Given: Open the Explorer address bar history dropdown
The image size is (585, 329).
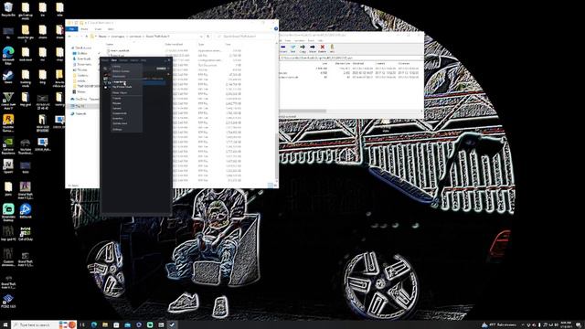Looking at the screenshot, I should tap(201, 37).
